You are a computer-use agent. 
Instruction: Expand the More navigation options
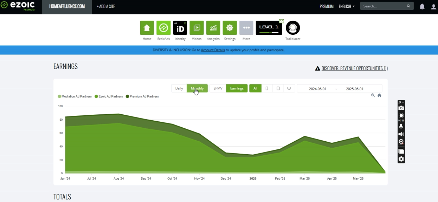[246, 28]
